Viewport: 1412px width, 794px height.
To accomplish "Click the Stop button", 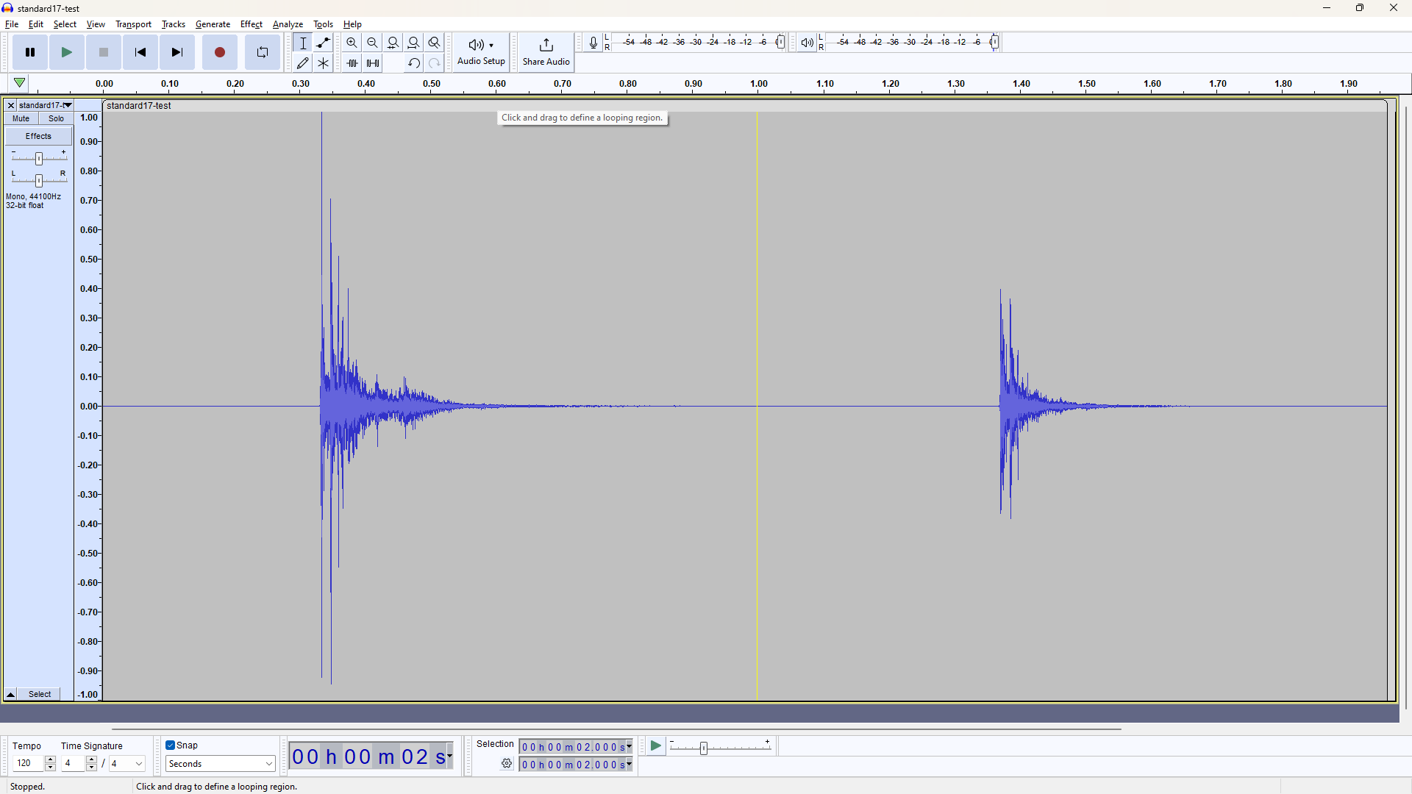I will coord(104,52).
